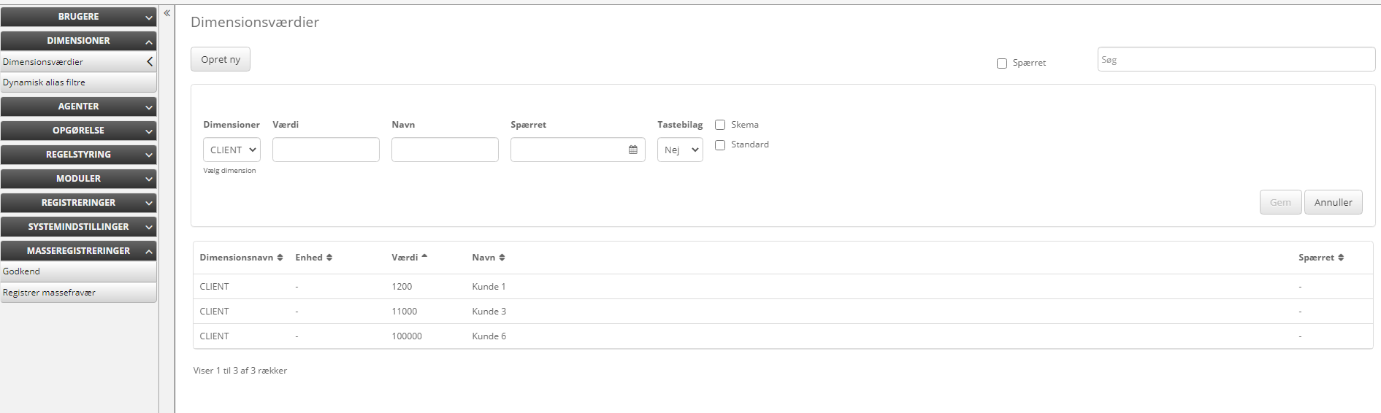Sort table by Dimensionsnavn column arrows
1381x413 pixels.
(x=280, y=258)
